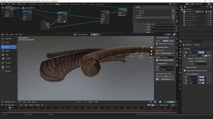Image resolution: width=213 pixels, height=119 pixels.
Task: Collapse the Inputs panel
Action: click(x=135, y=7)
